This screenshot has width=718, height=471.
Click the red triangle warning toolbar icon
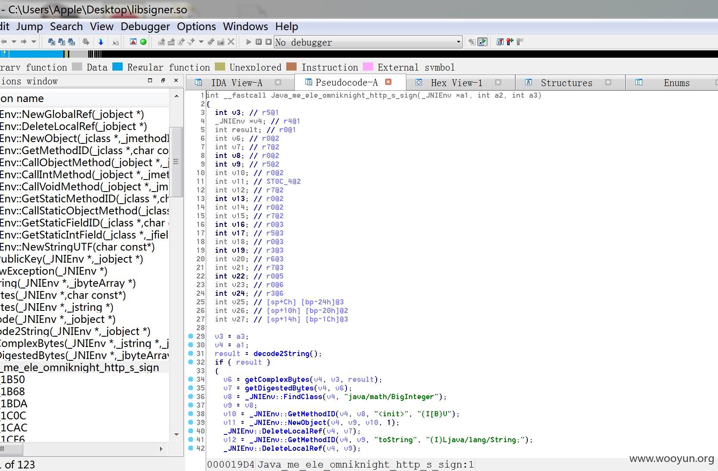pos(133,42)
